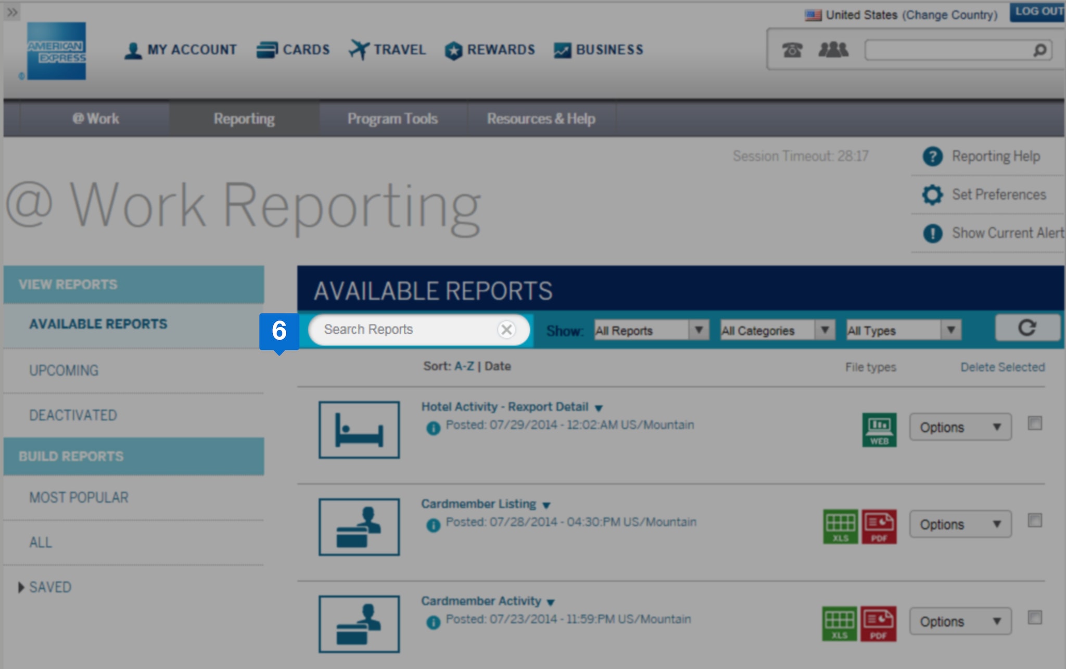Click the people/representatives icon
This screenshot has height=669, width=1066.
click(832, 49)
